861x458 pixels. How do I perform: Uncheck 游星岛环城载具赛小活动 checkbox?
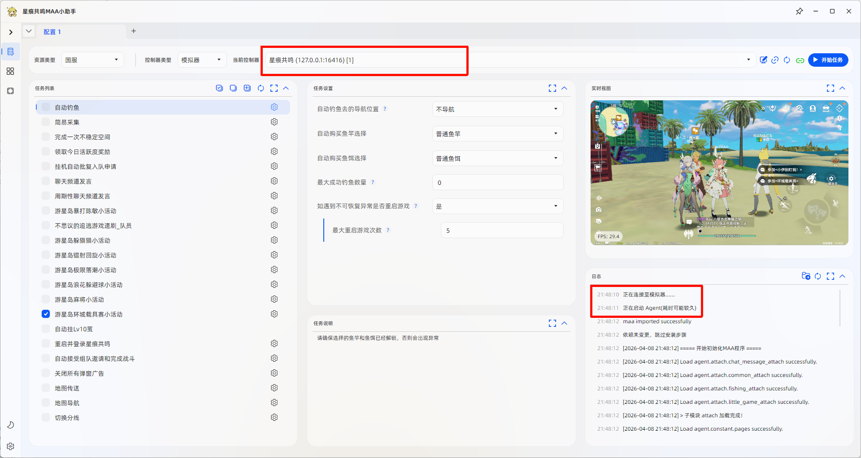click(x=46, y=314)
